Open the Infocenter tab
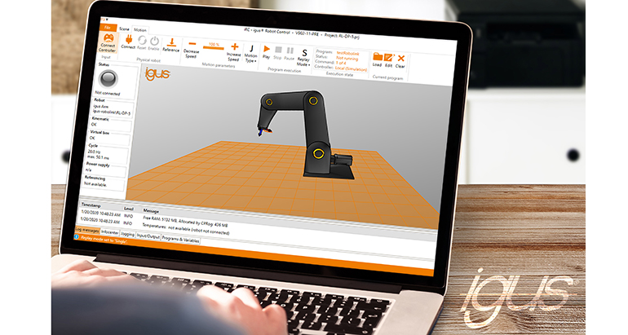Screen dimensions: 628x335 click(109, 232)
